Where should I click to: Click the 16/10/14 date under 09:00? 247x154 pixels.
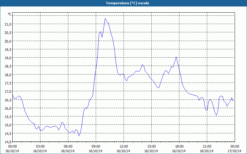[x=96, y=151]
